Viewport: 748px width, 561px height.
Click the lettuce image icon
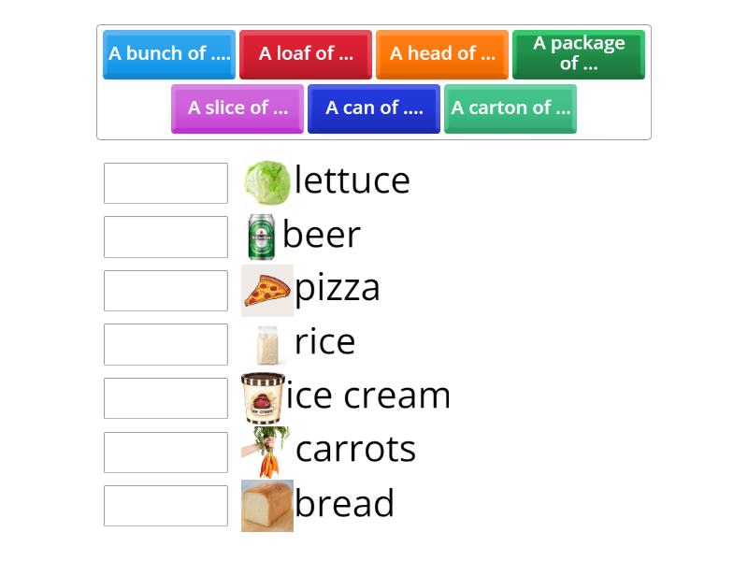pos(267,182)
